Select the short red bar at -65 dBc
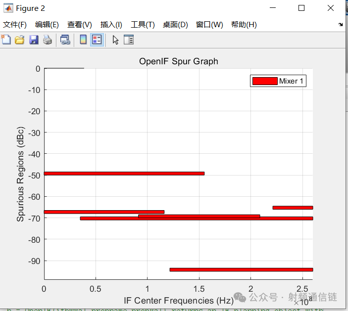The height and width of the screenshot is (311, 348). tap(293, 208)
